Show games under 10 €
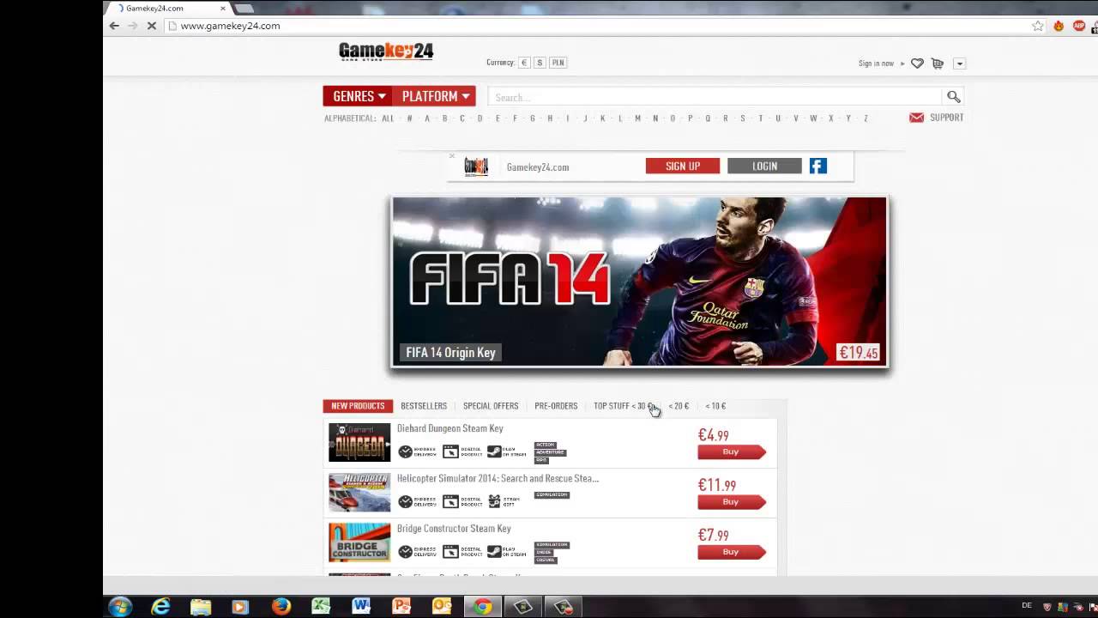 click(715, 406)
